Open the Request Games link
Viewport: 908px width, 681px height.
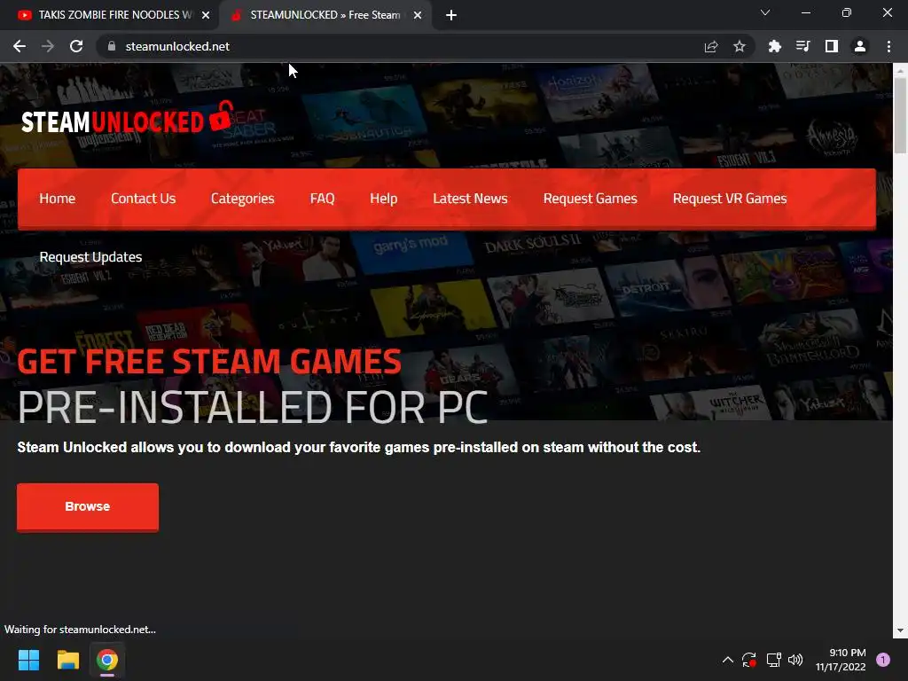(590, 199)
